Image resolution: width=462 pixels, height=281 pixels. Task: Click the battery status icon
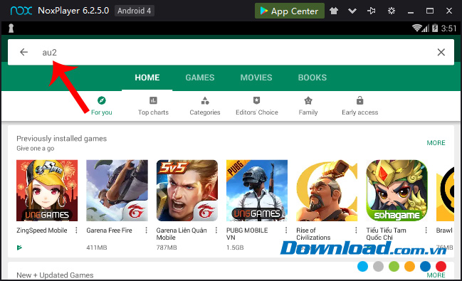[435, 28]
